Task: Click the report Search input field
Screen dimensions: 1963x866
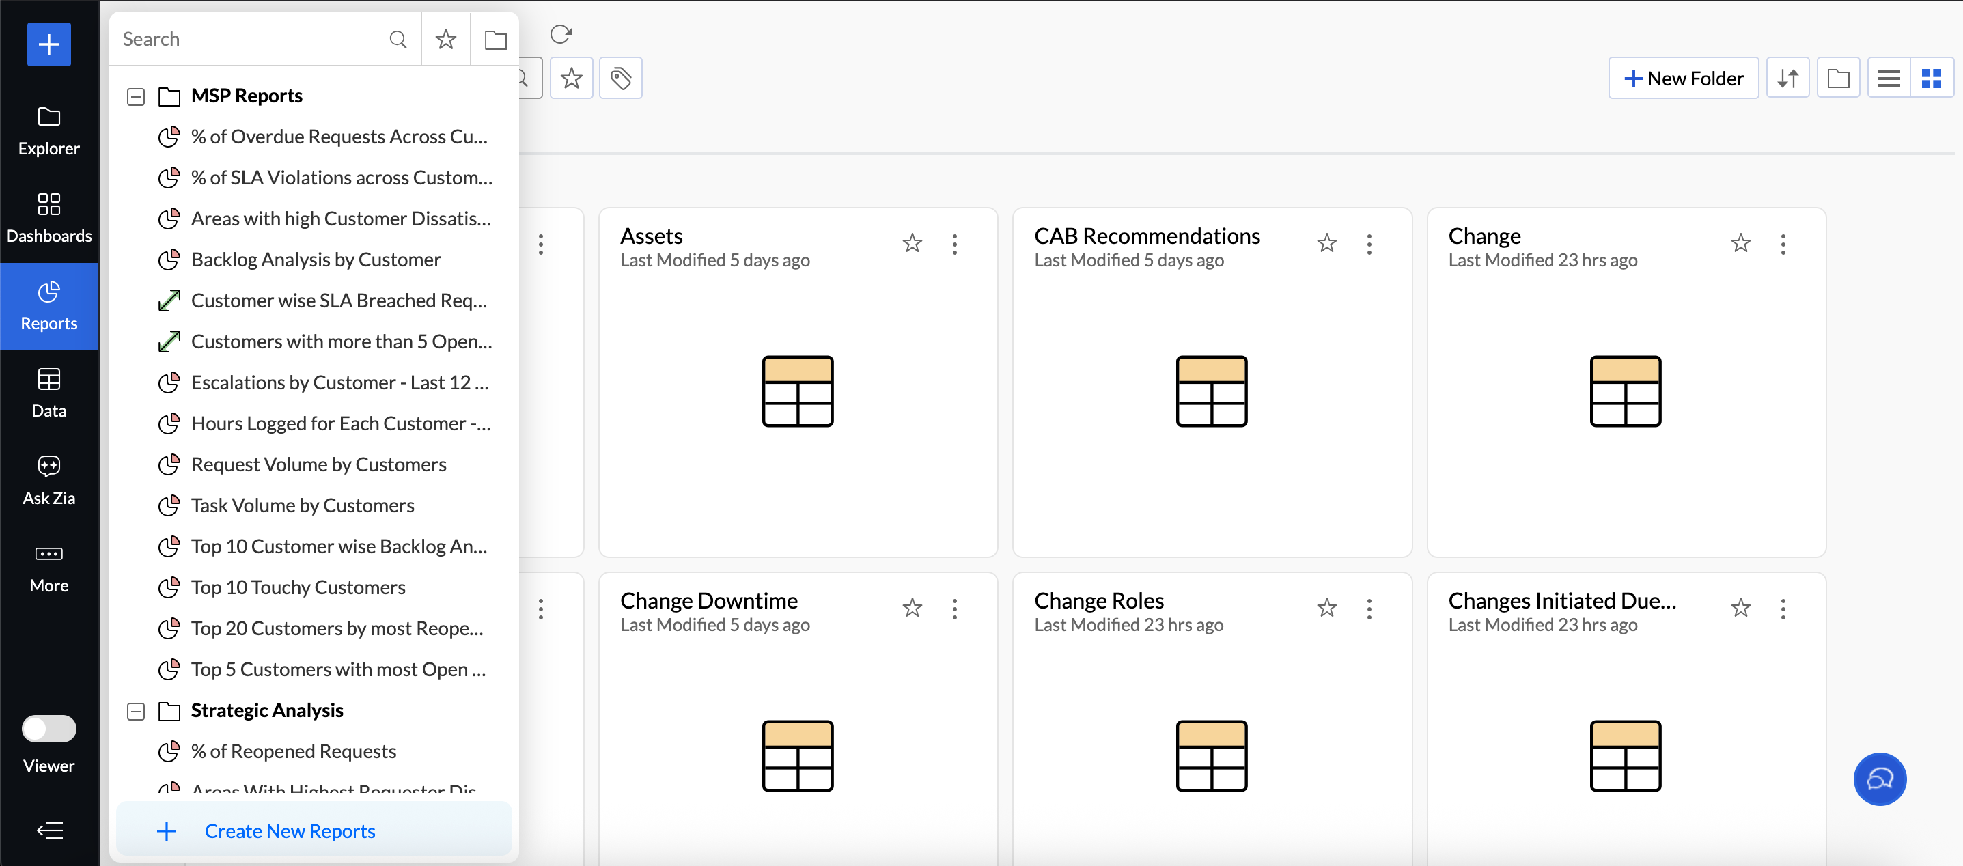Action: [x=251, y=39]
